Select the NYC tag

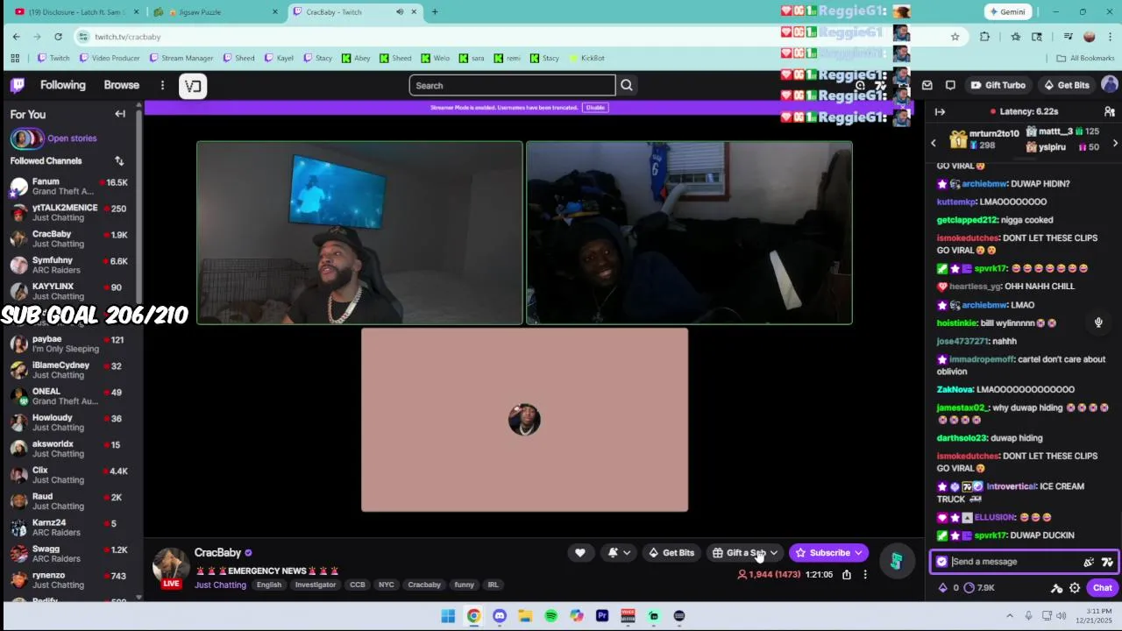(x=387, y=585)
